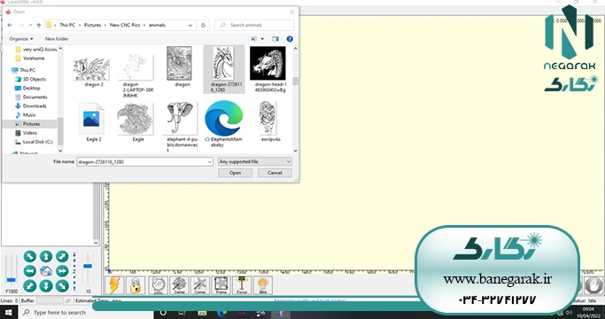The width and height of the screenshot is (605, 319).
Task: Click the Open button
Action: [x=235, y=173]
